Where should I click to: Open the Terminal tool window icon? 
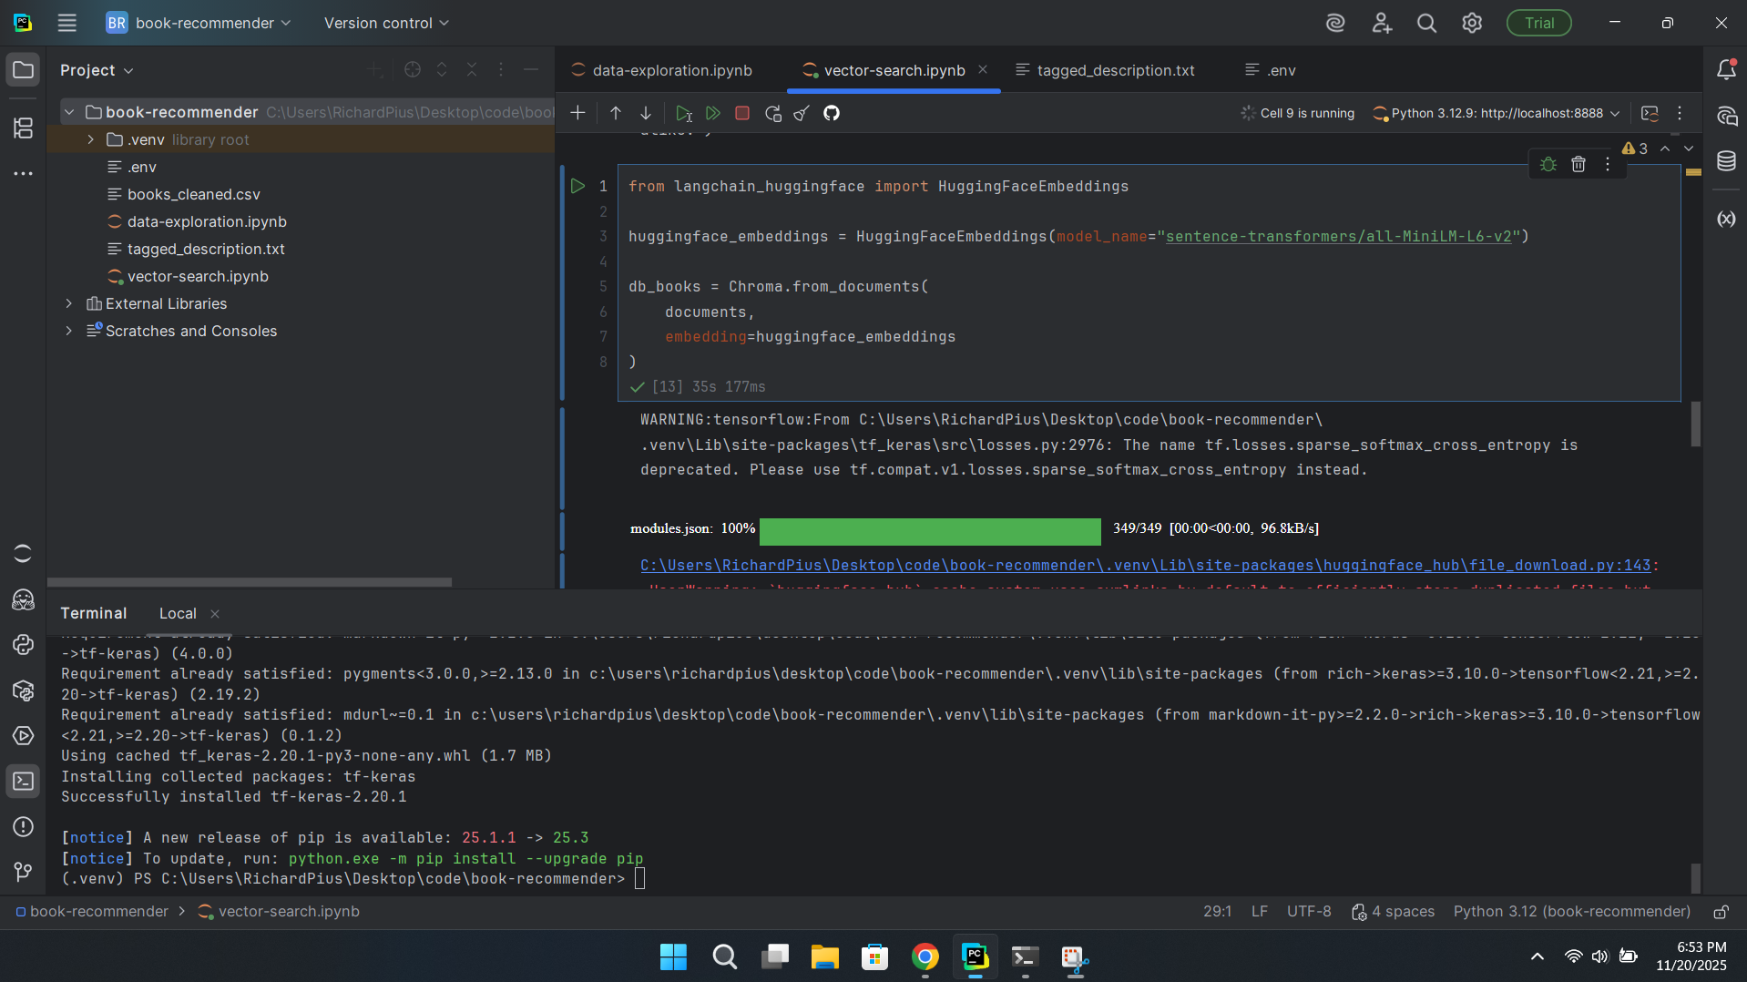[x=23, y=782]
